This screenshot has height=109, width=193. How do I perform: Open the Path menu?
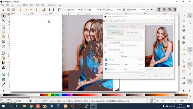point(32,5)
